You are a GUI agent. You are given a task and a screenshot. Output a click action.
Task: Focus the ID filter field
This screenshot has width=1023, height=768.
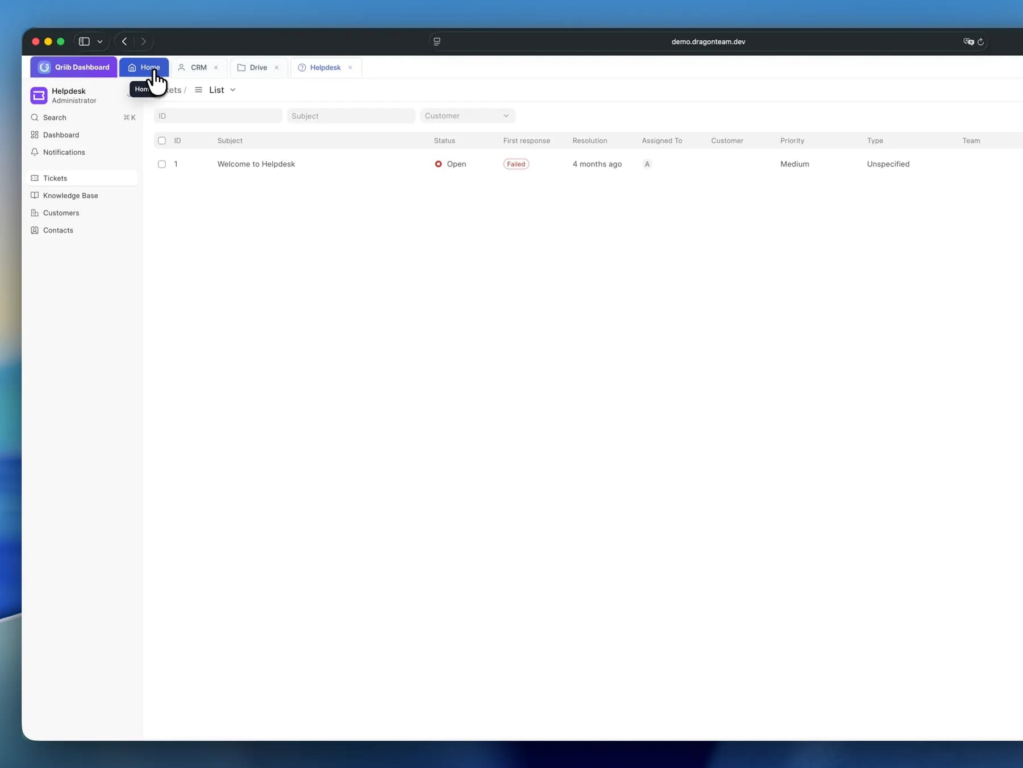[218, 116]
